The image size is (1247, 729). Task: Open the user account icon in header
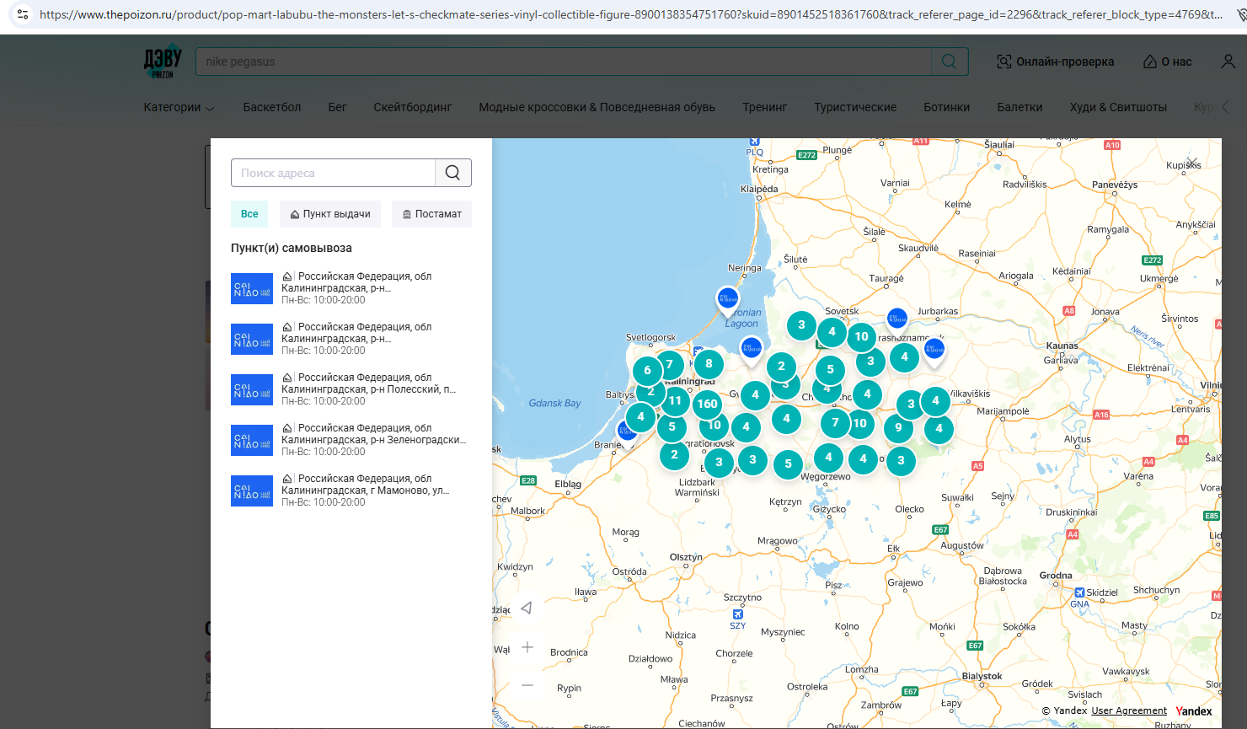pyautogui.click(x=1228, y=62)
